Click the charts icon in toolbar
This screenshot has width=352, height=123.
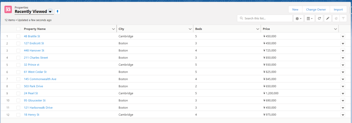[336, 18]
